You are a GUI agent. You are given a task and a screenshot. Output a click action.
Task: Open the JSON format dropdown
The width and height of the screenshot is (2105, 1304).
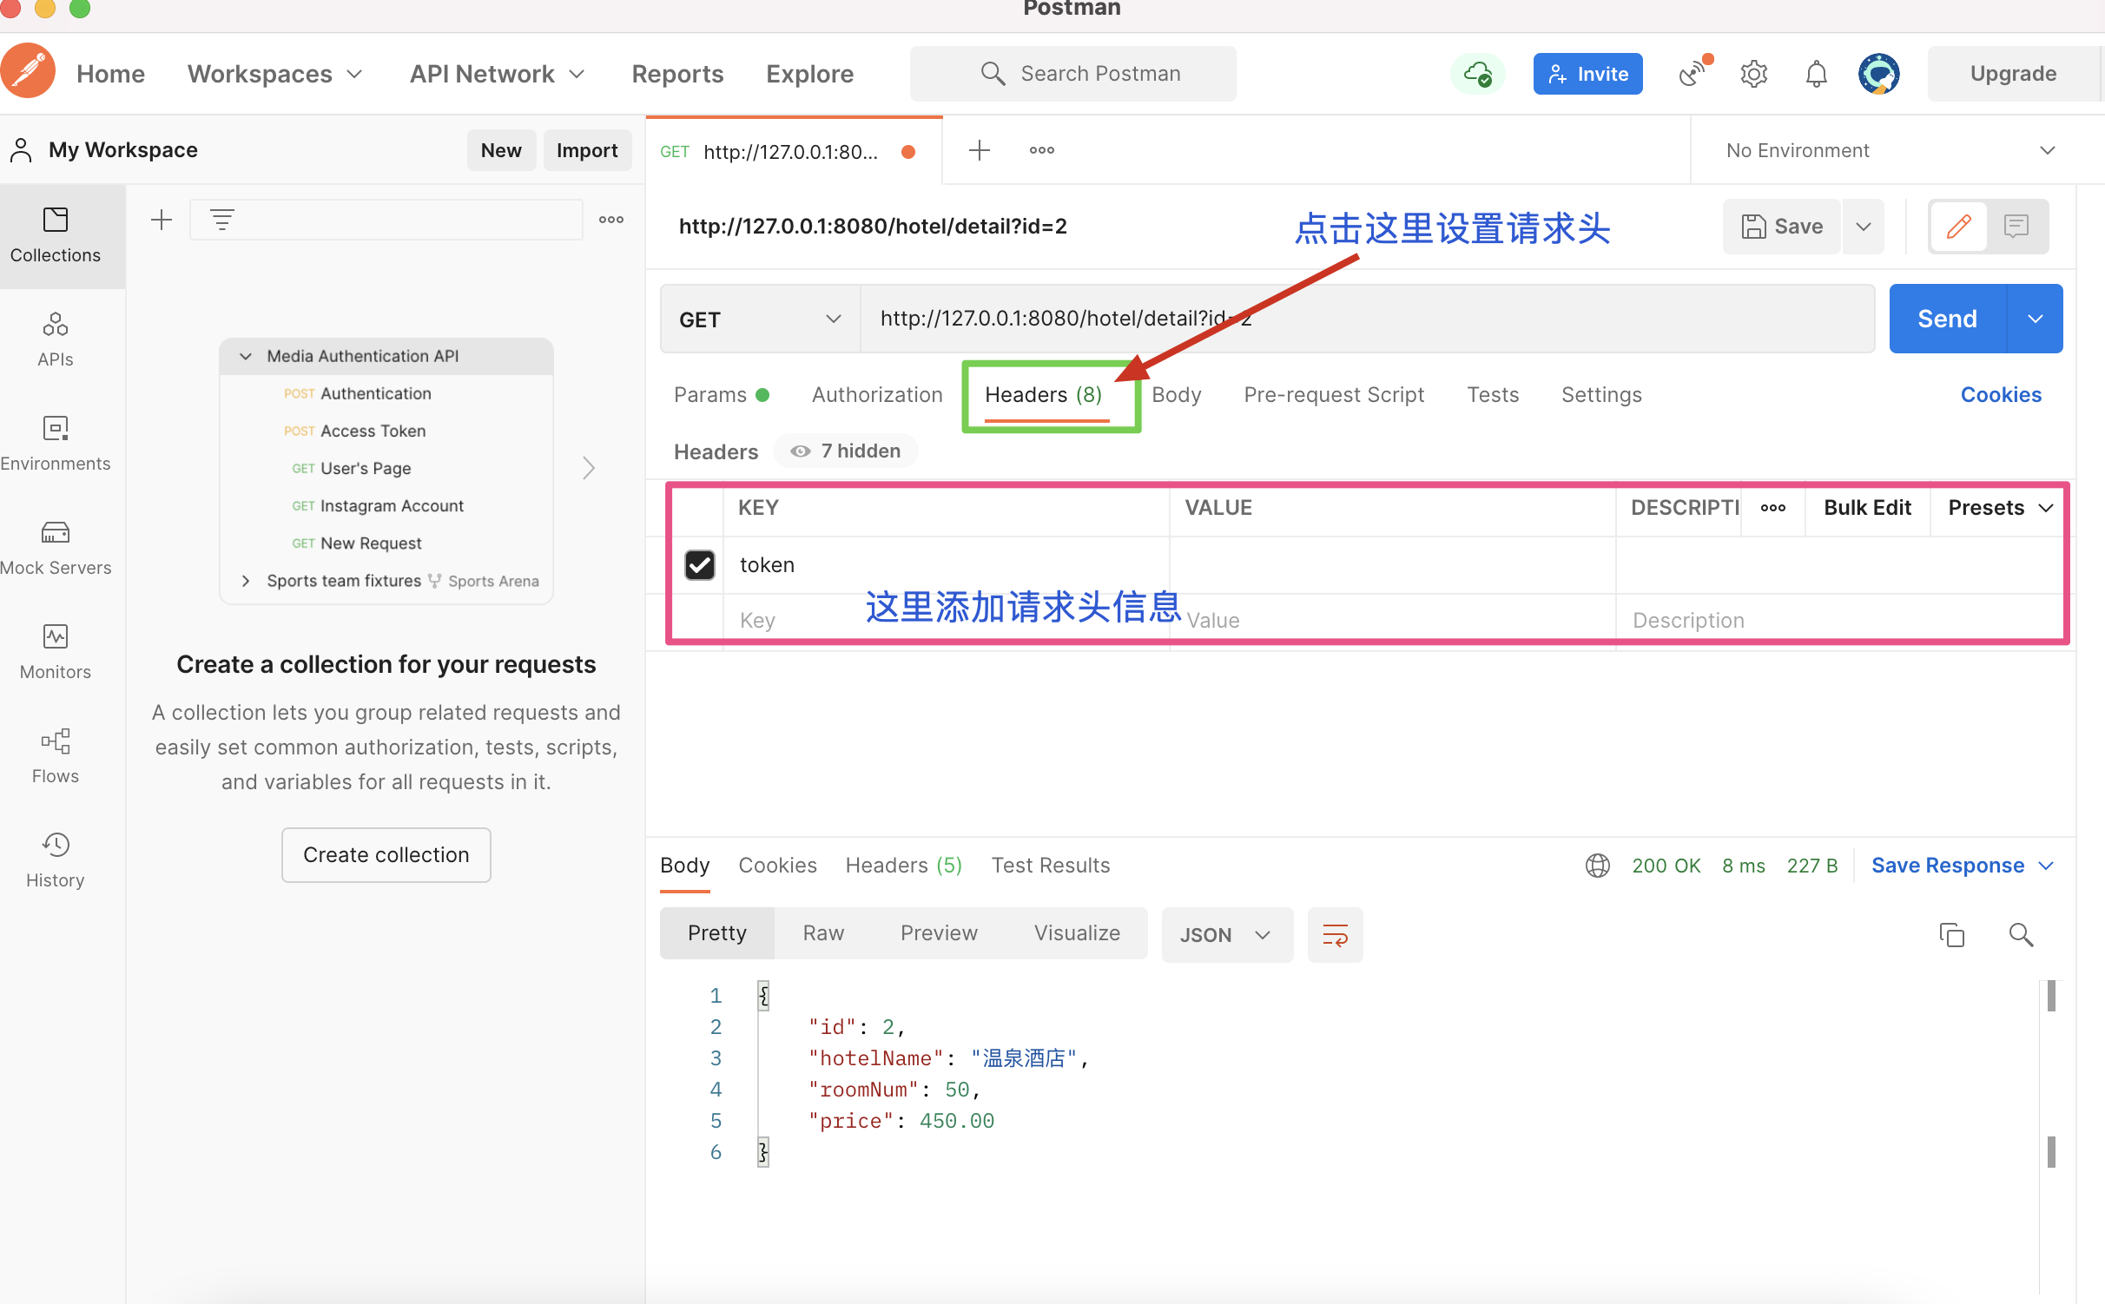pyautogui.click(x=1227, y=935)
